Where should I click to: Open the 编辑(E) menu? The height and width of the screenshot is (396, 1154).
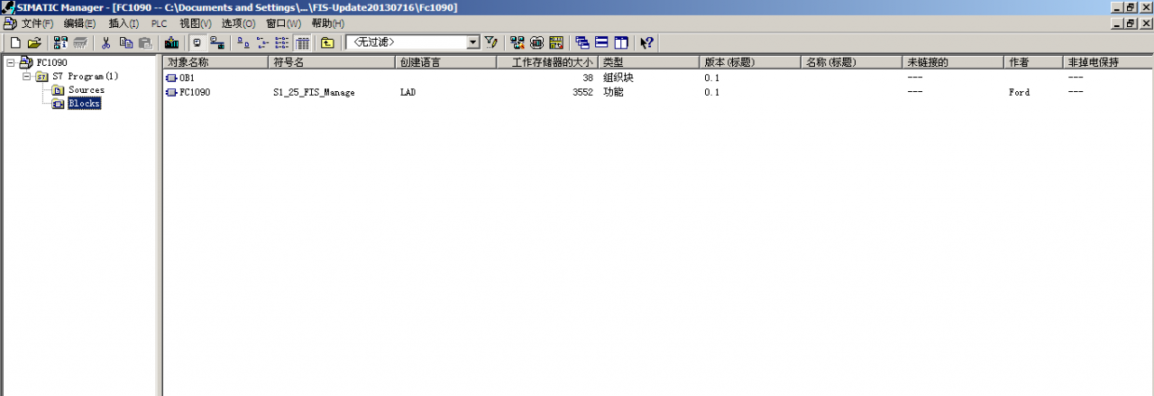coord(79,23)
